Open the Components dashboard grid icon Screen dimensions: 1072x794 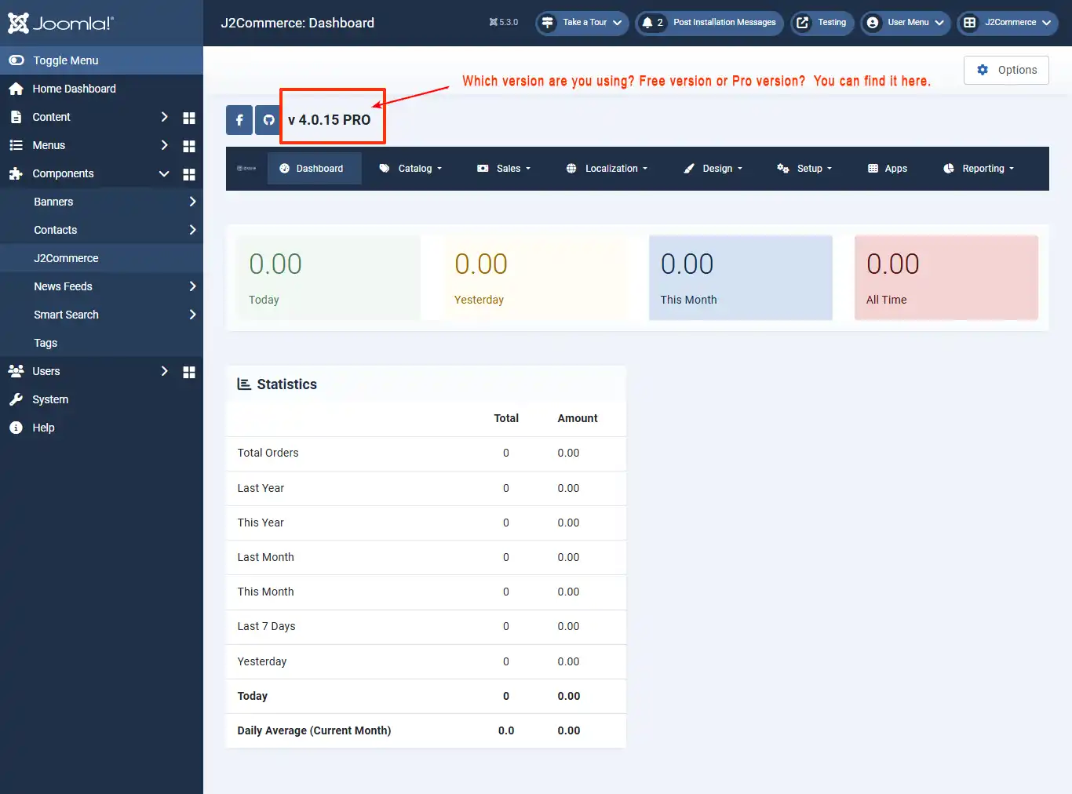pyautogui.click(x=189, y=174)
